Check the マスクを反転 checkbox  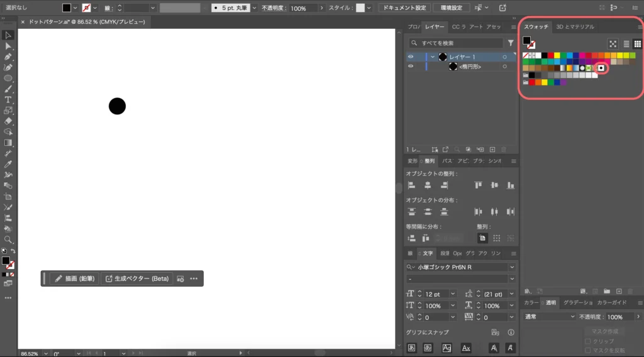tap(588, 350)
